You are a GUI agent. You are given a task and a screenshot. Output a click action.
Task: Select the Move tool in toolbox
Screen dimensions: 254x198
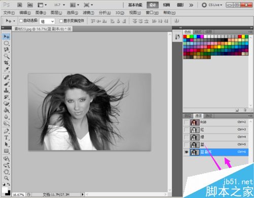click(x=7, y=37)
